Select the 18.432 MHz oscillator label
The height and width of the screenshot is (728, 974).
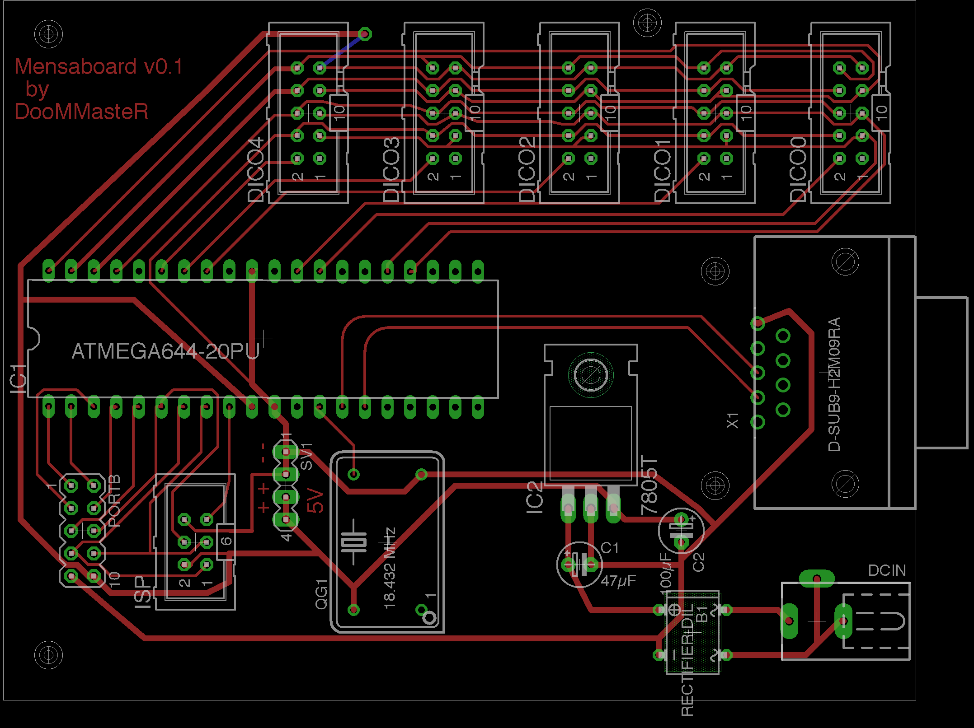(x=390, y=568)
